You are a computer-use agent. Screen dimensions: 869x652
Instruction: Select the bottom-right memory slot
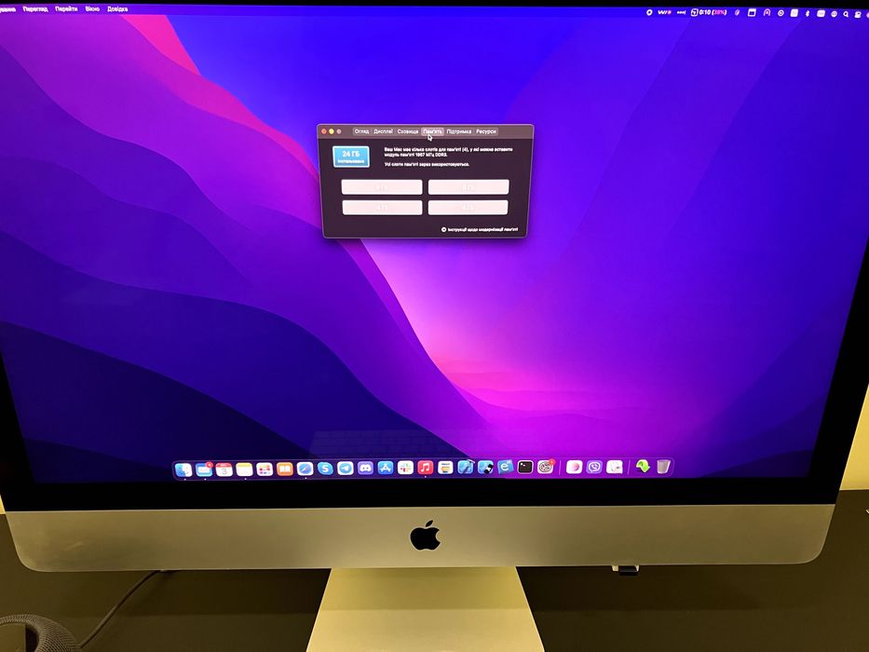468,208
